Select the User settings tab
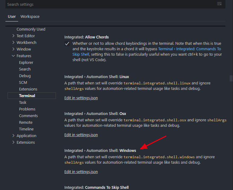This screenshot has width=233, height=190. coord(12,17)
